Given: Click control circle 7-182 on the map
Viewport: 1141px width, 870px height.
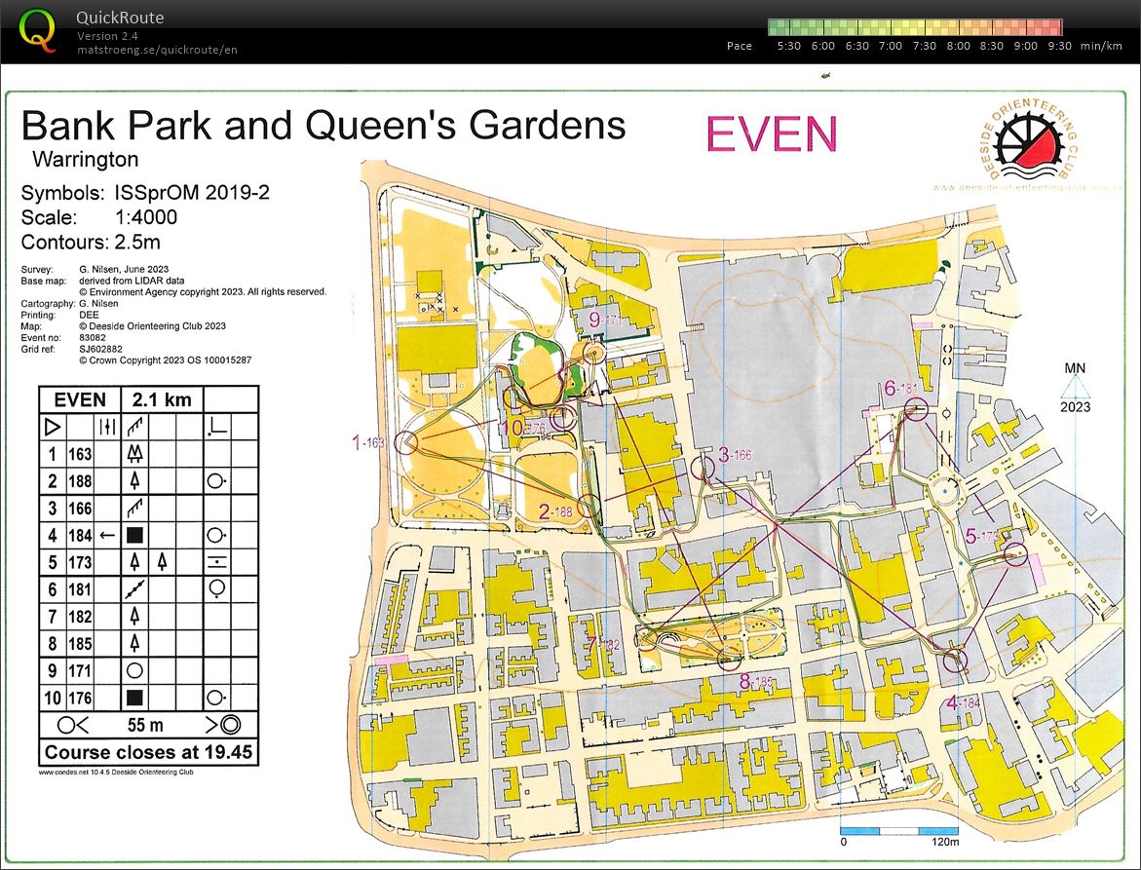Looking at the screenshot, I should [x=646, y=639].
